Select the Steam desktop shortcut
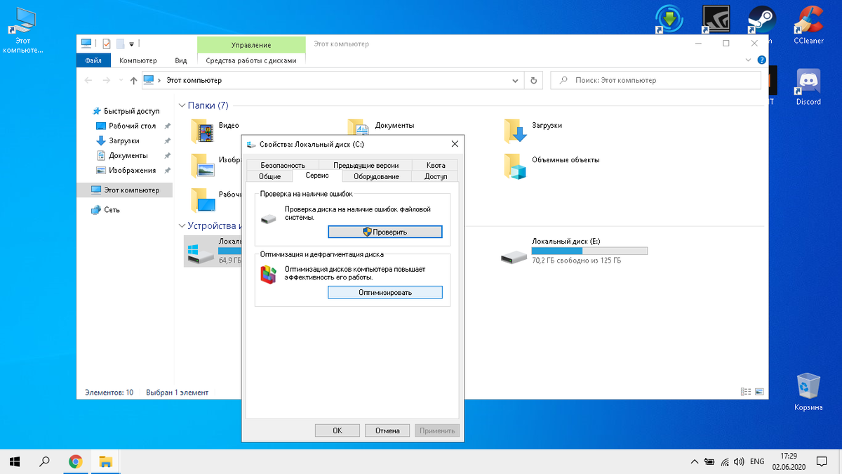842x474 pixels. point(760,20)
